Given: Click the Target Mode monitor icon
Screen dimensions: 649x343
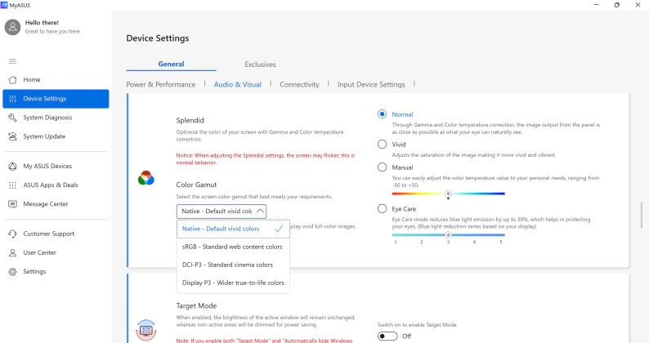Looking at the screenshot, I should [x=146, y=330].
